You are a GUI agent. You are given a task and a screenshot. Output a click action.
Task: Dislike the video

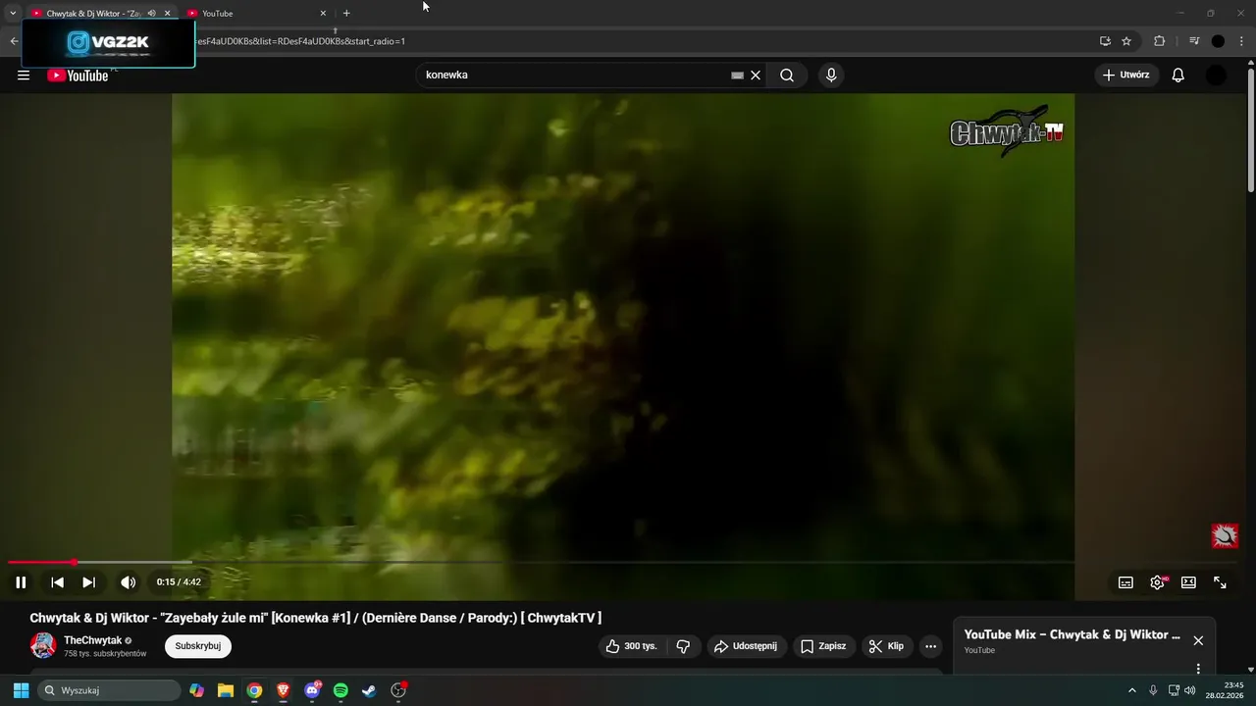point(683,646)
